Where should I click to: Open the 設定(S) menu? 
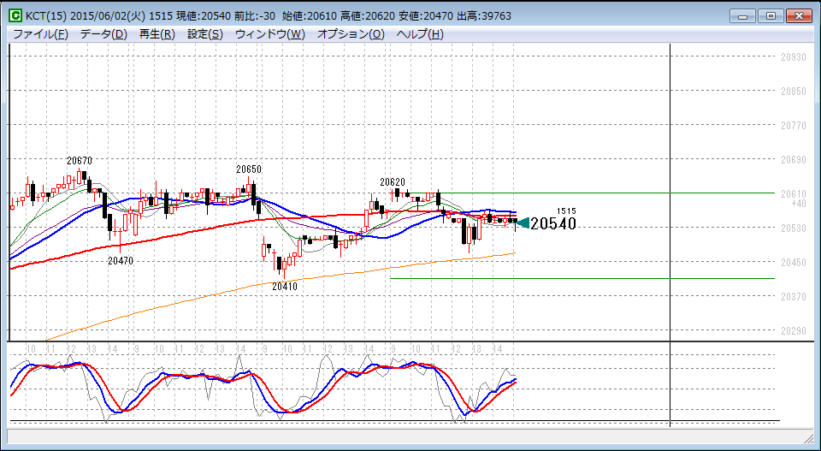click(205, 34)
